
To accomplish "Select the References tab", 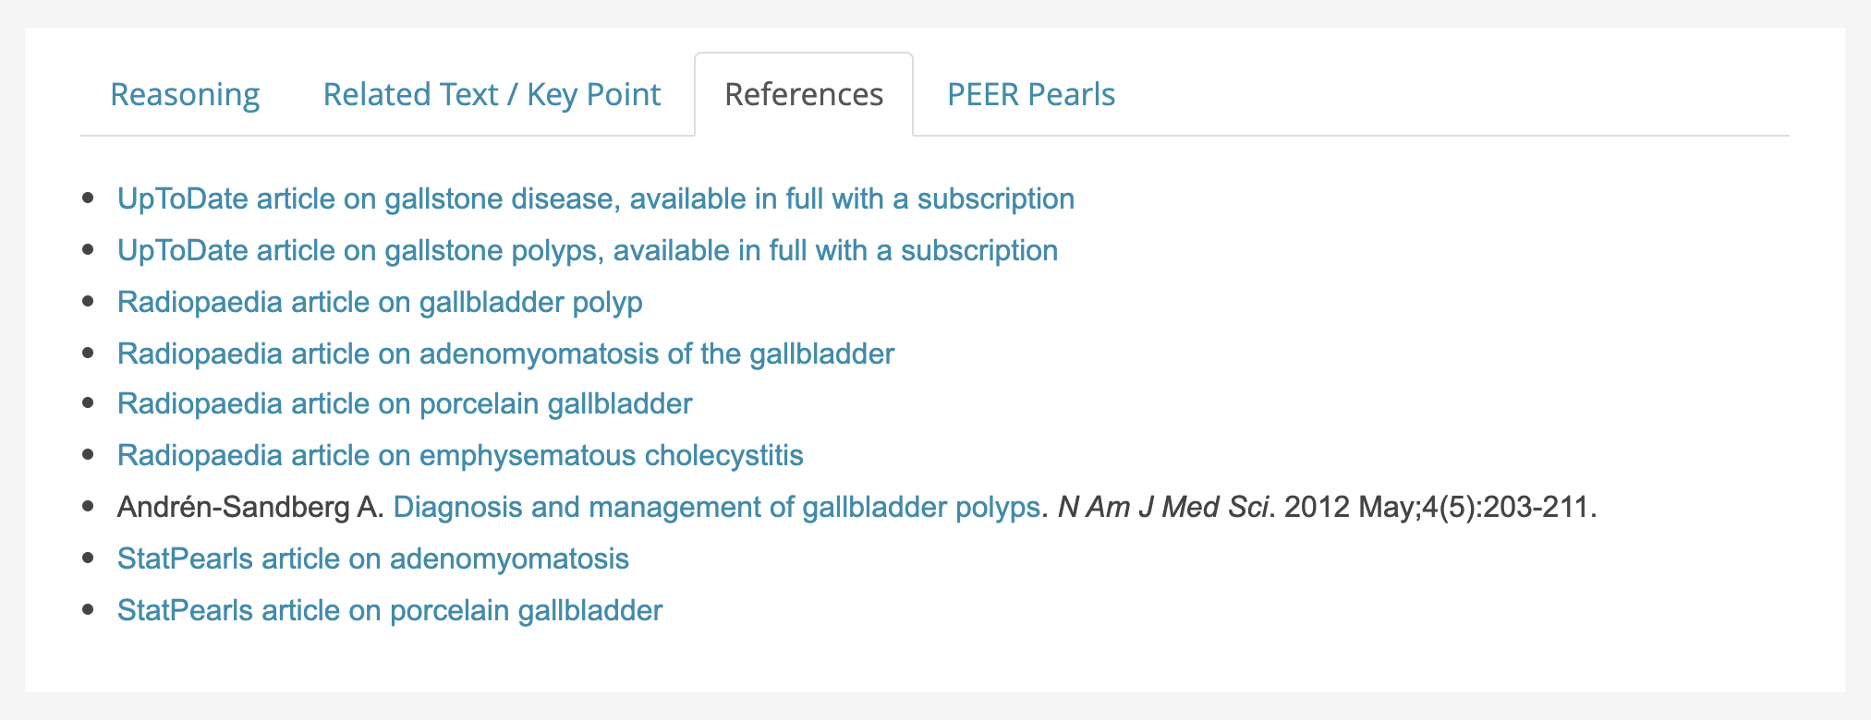I will tap(804, 94).
